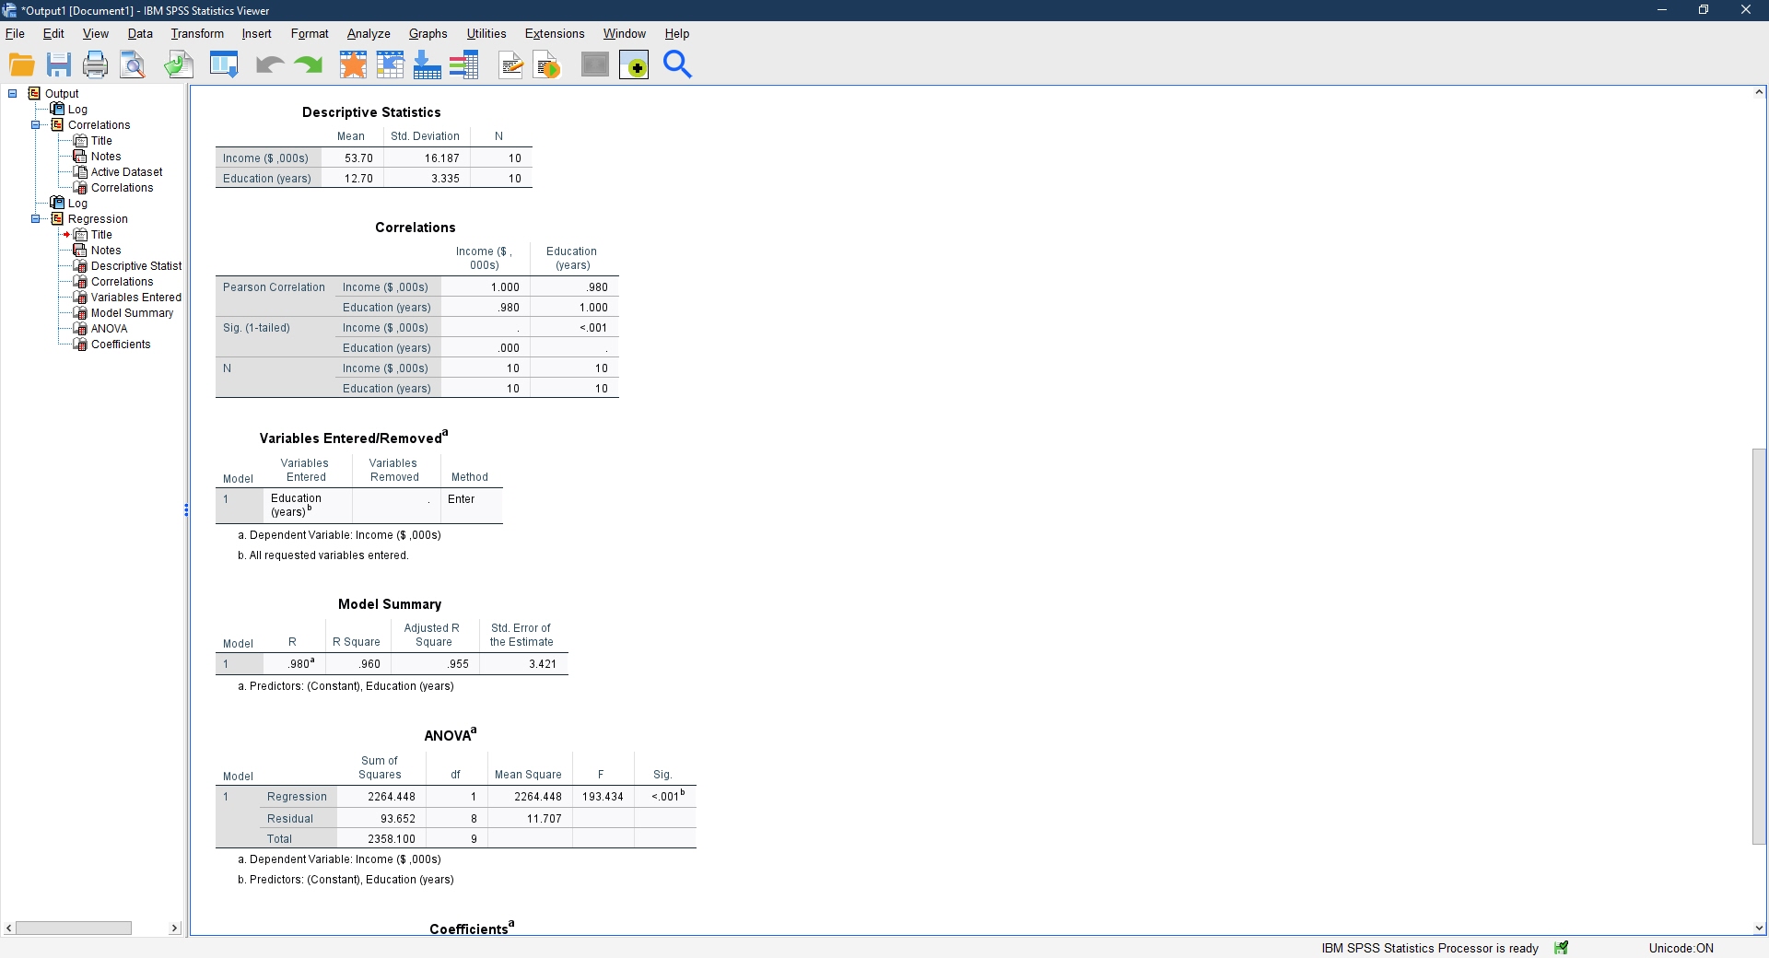1769x958 pixels.
Task: Select Correlations table item under Regression
Action: coord(123,282)
